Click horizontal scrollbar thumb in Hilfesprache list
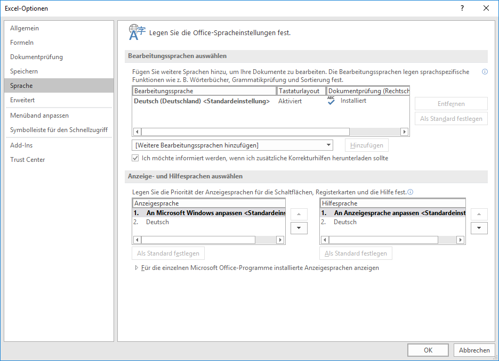Viewport: 499px width, 361px height. tap(383, 240)
